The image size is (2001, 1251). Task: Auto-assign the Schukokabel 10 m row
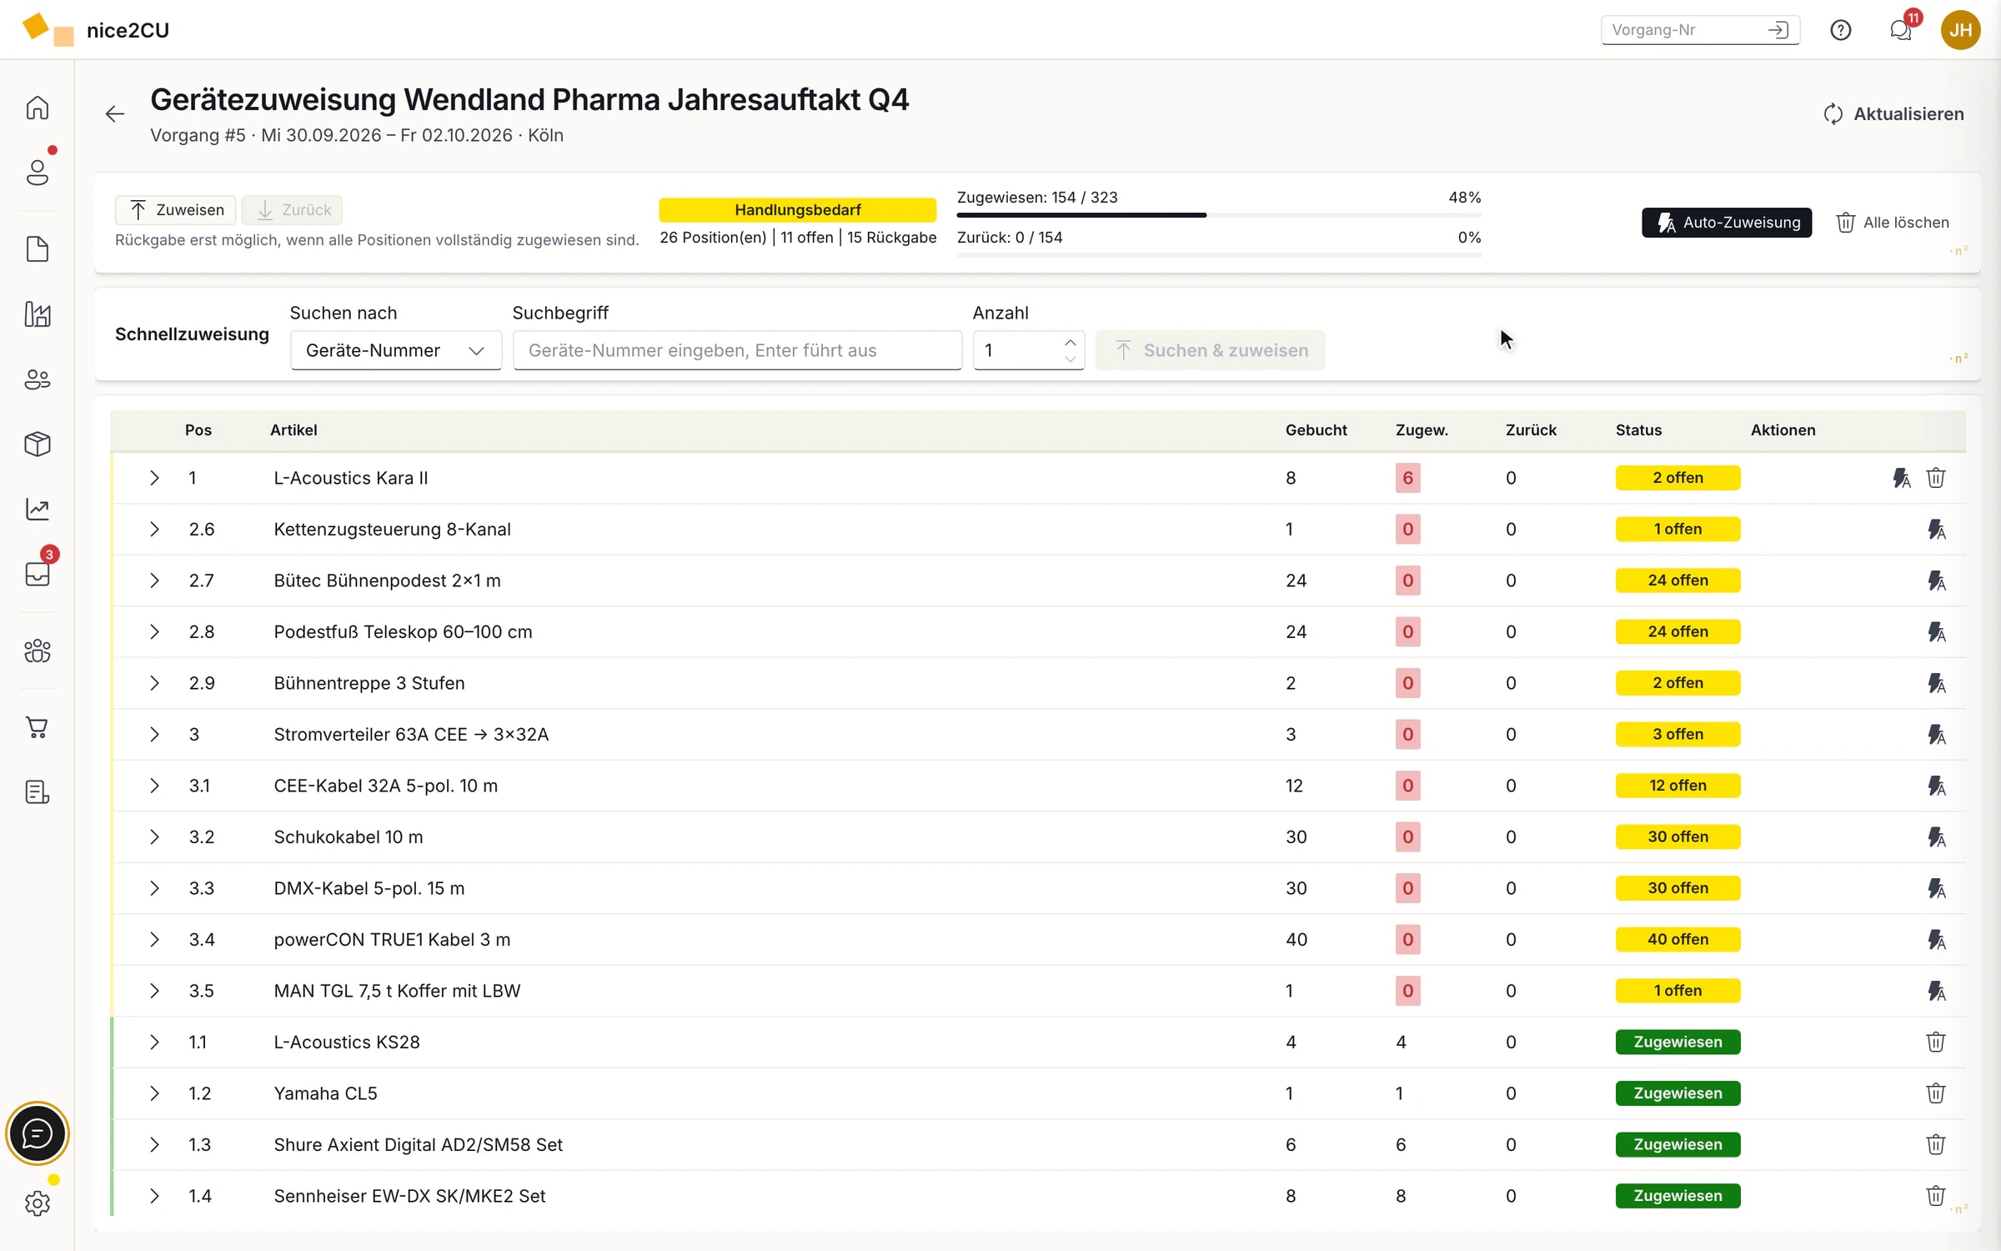click(1936, 837)
